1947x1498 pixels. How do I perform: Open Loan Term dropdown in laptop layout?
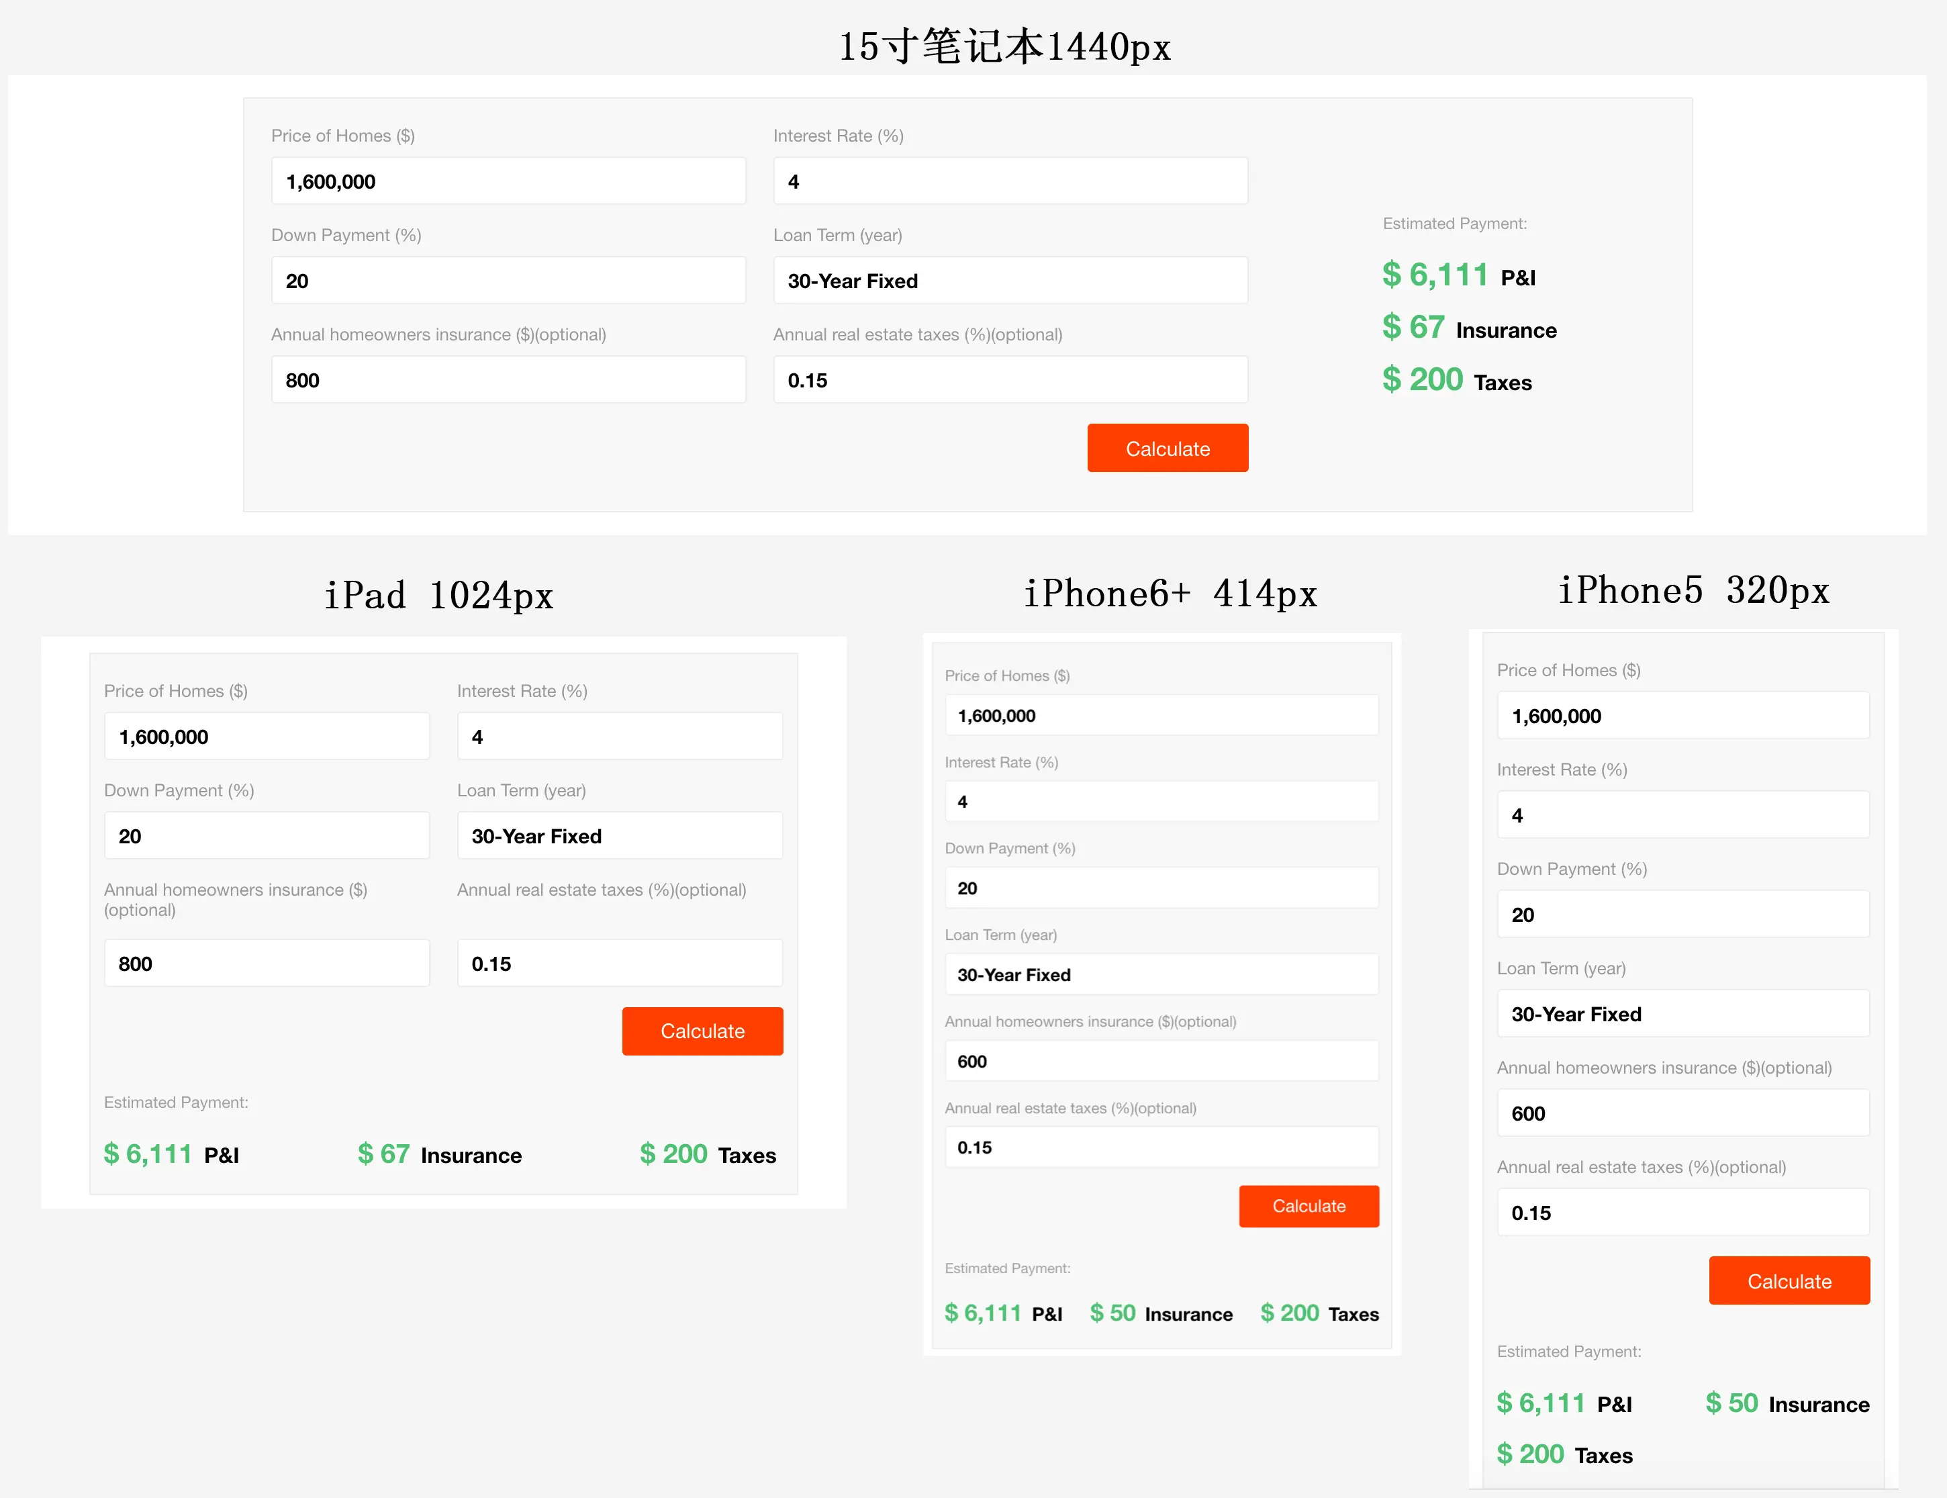click(x=1010, y=281)
